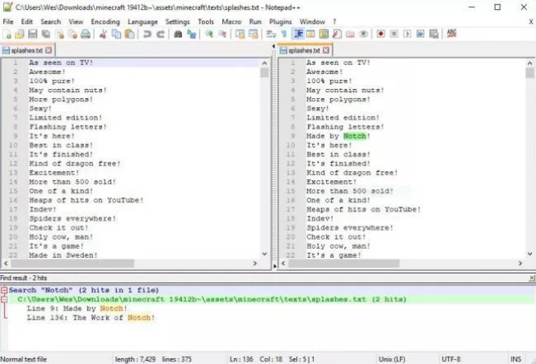
Task: Click right pane horizontal scroll right arrow
Action: (x=520, y=264)
